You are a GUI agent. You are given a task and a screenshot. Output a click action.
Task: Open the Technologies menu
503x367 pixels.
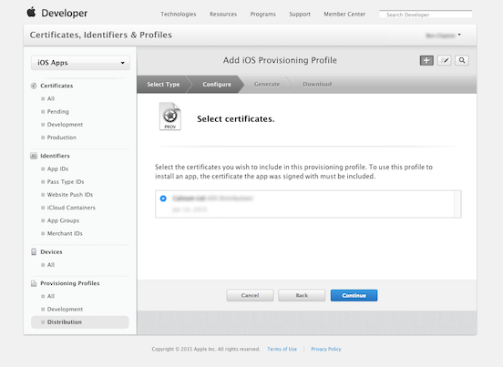(x=179, y=14)
